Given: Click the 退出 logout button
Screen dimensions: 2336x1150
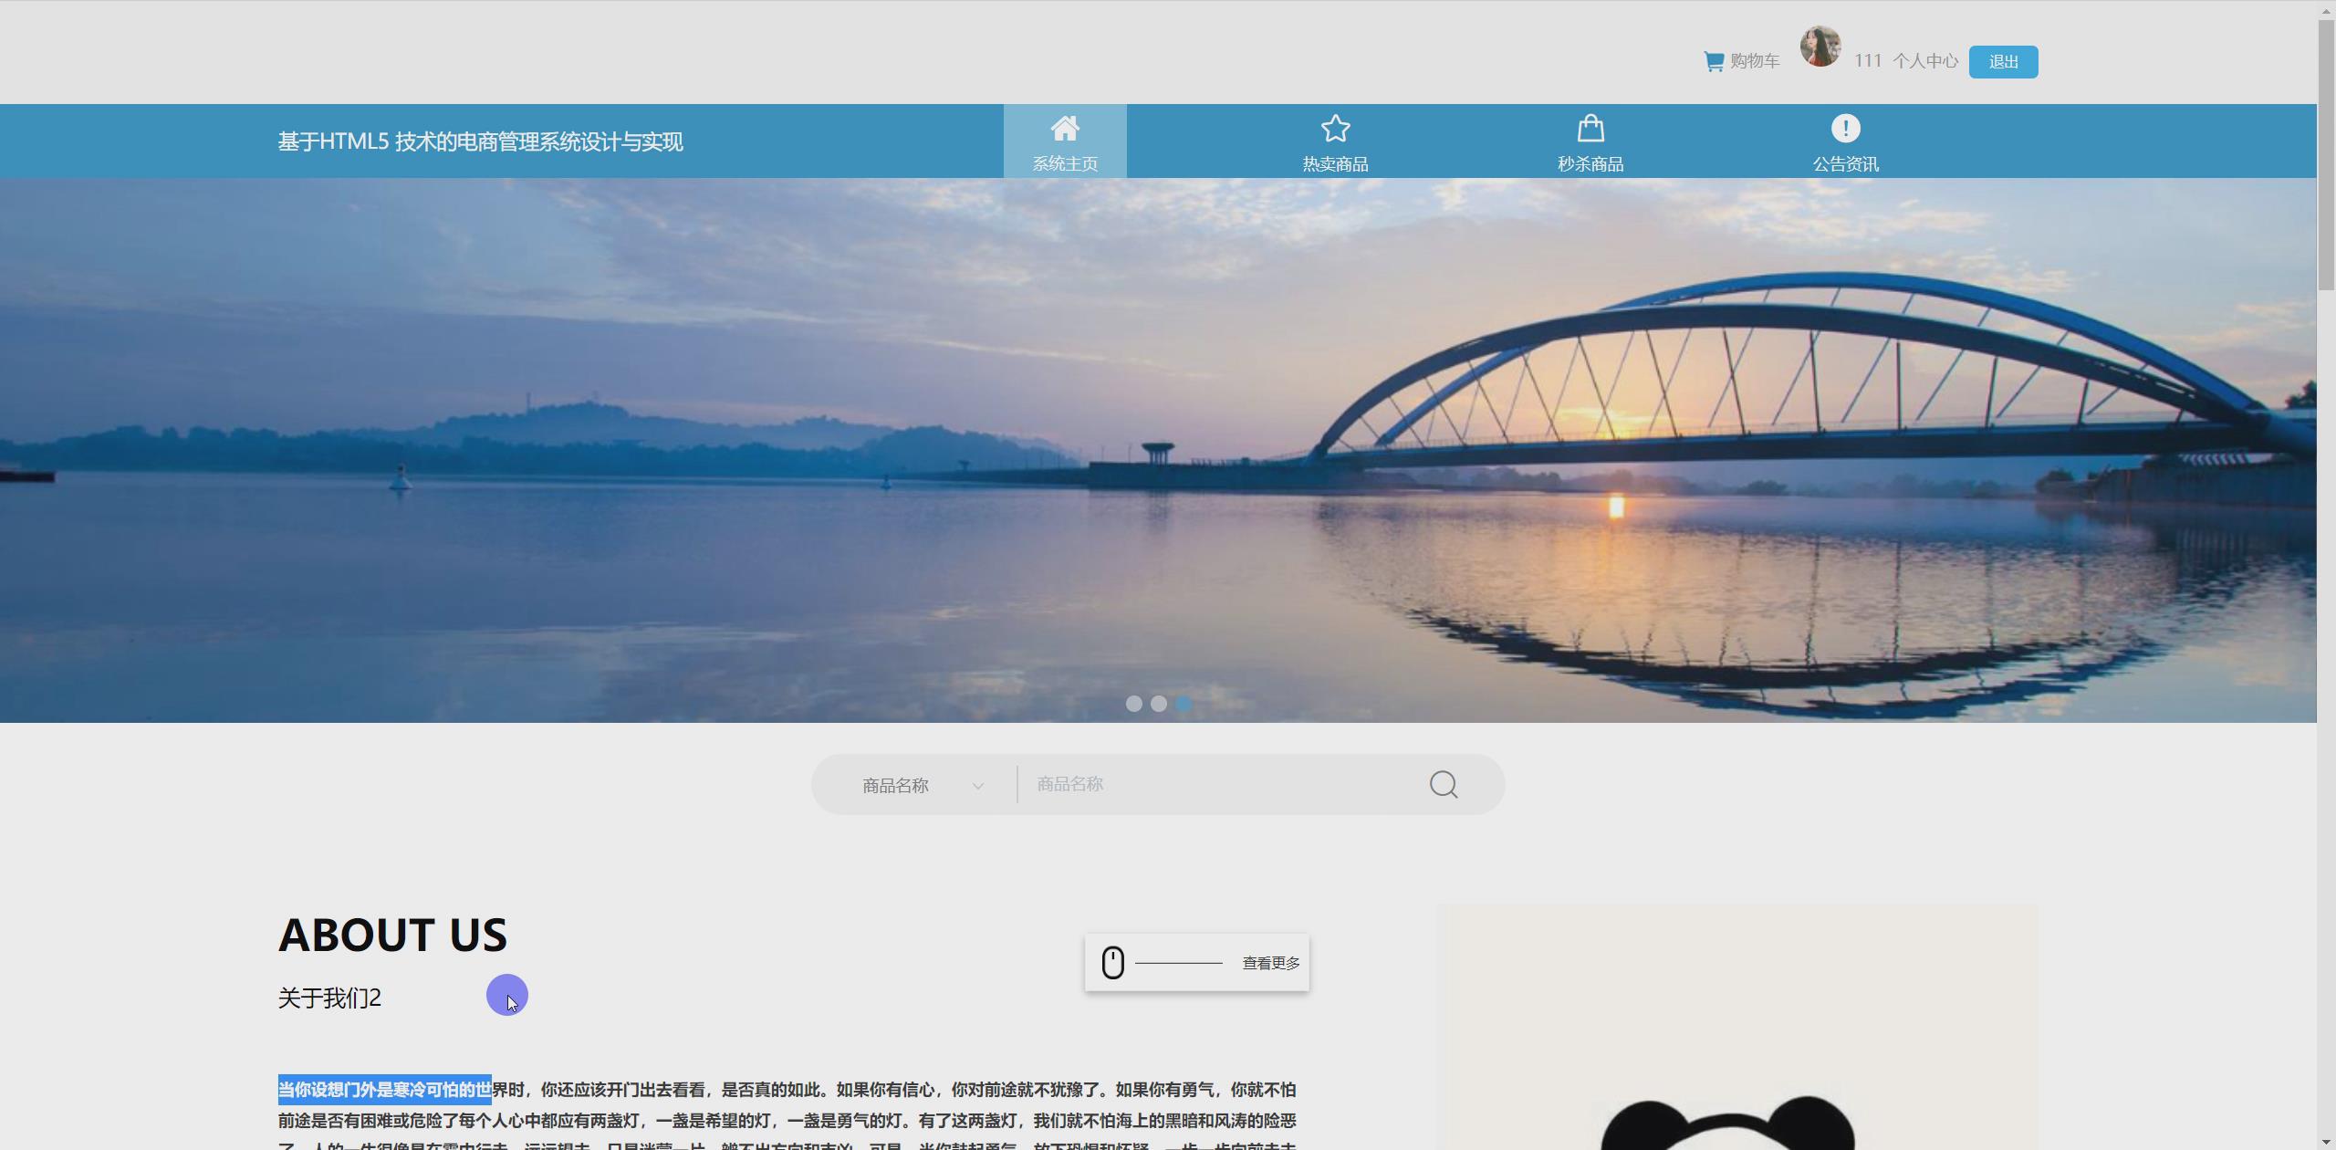Looking at the screenshot, I should [x=2003, y=62].
